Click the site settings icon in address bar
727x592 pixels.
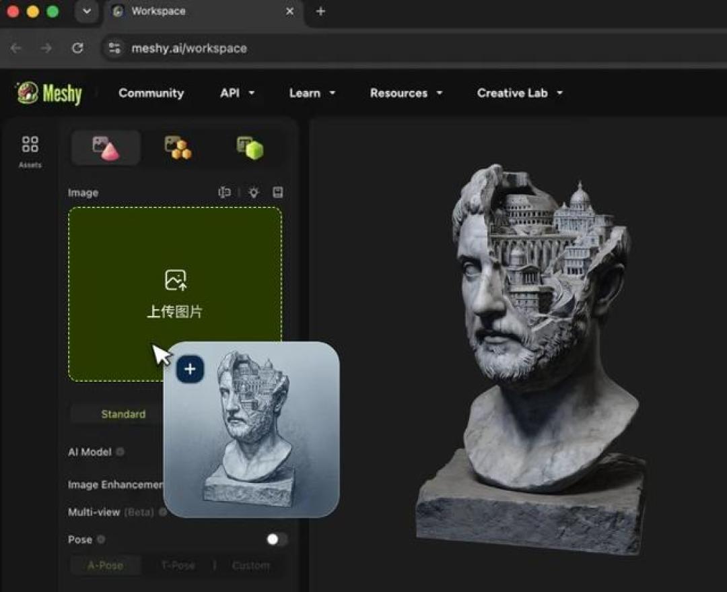(x=114, y=48)
